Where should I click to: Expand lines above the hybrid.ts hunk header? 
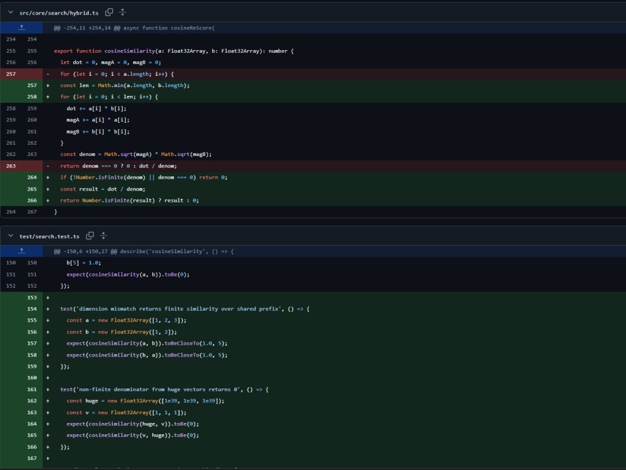(x=21, y=28)
